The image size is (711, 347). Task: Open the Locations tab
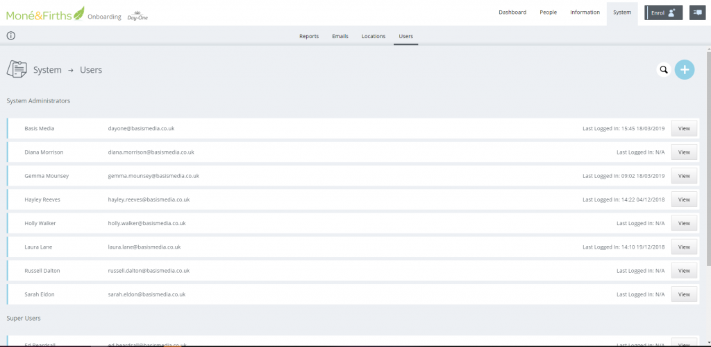point(374,36)
